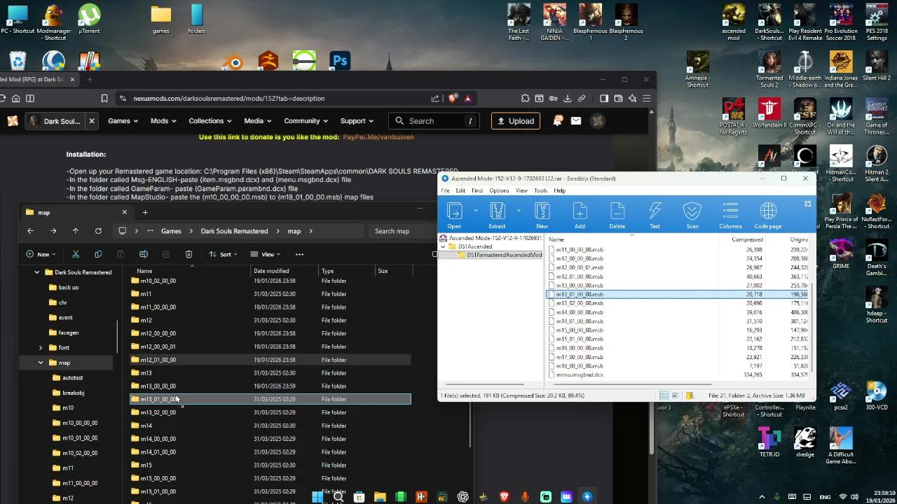Open a new File Explorer tab
897x504 pixels.
coord(145,212)
